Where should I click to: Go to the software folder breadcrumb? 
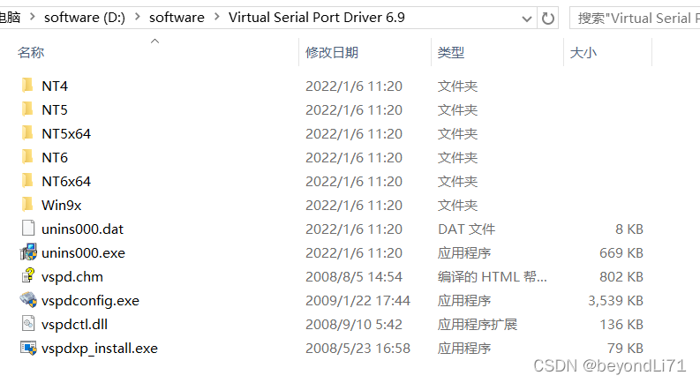point(177,18)
